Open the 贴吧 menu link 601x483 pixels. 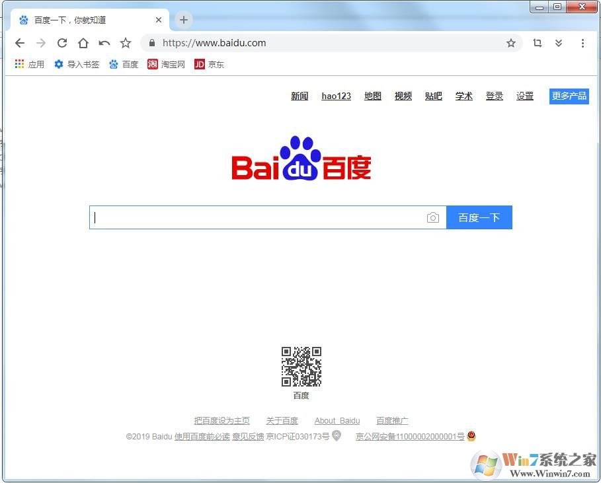[x=433, y=96]
